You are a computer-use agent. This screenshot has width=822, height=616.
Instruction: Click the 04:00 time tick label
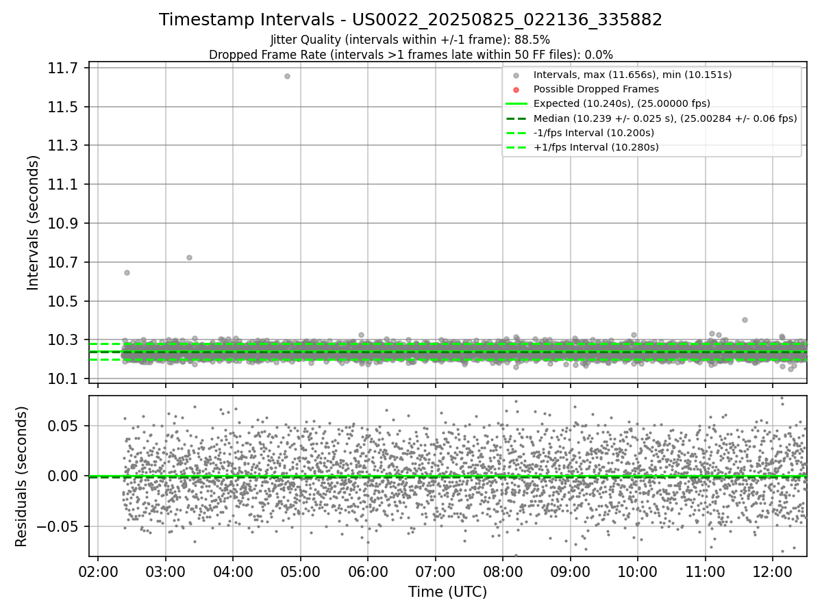(x=233, y=572)
